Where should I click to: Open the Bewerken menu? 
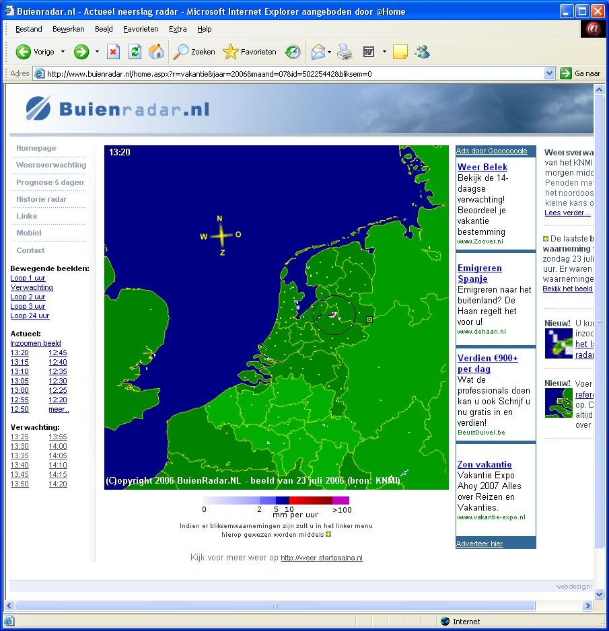pos(69,29)
